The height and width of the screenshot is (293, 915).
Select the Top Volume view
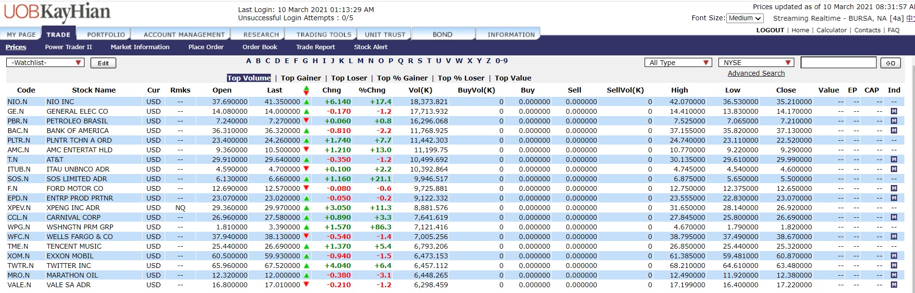(249, 78)
